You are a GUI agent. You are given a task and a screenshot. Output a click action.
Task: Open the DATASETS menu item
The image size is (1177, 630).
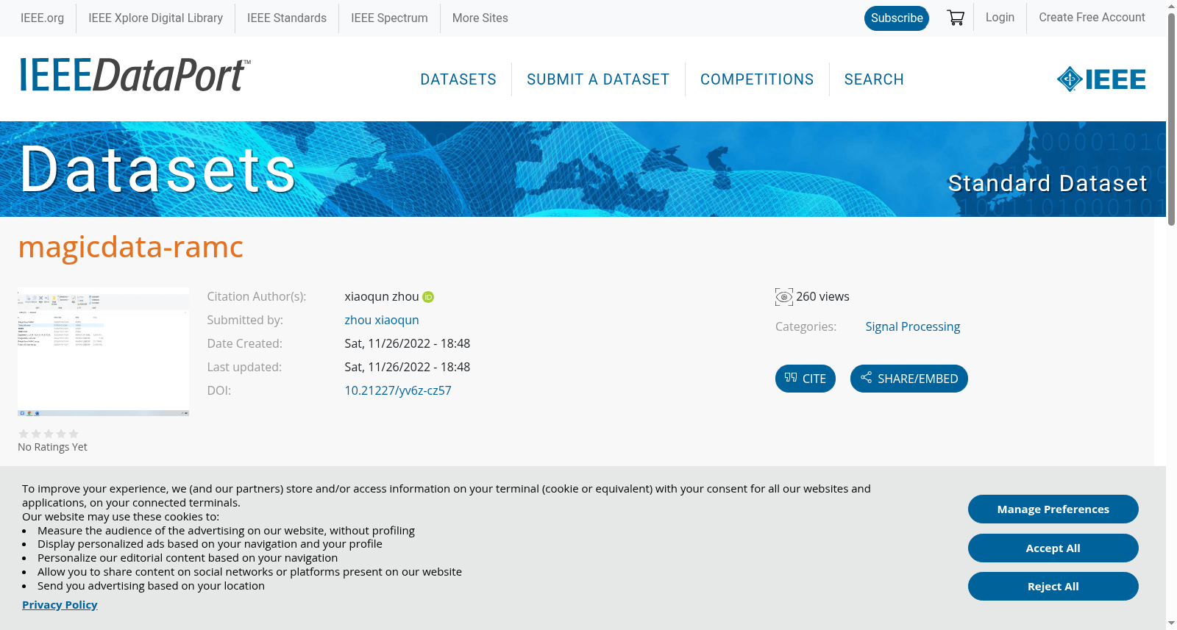458,79
